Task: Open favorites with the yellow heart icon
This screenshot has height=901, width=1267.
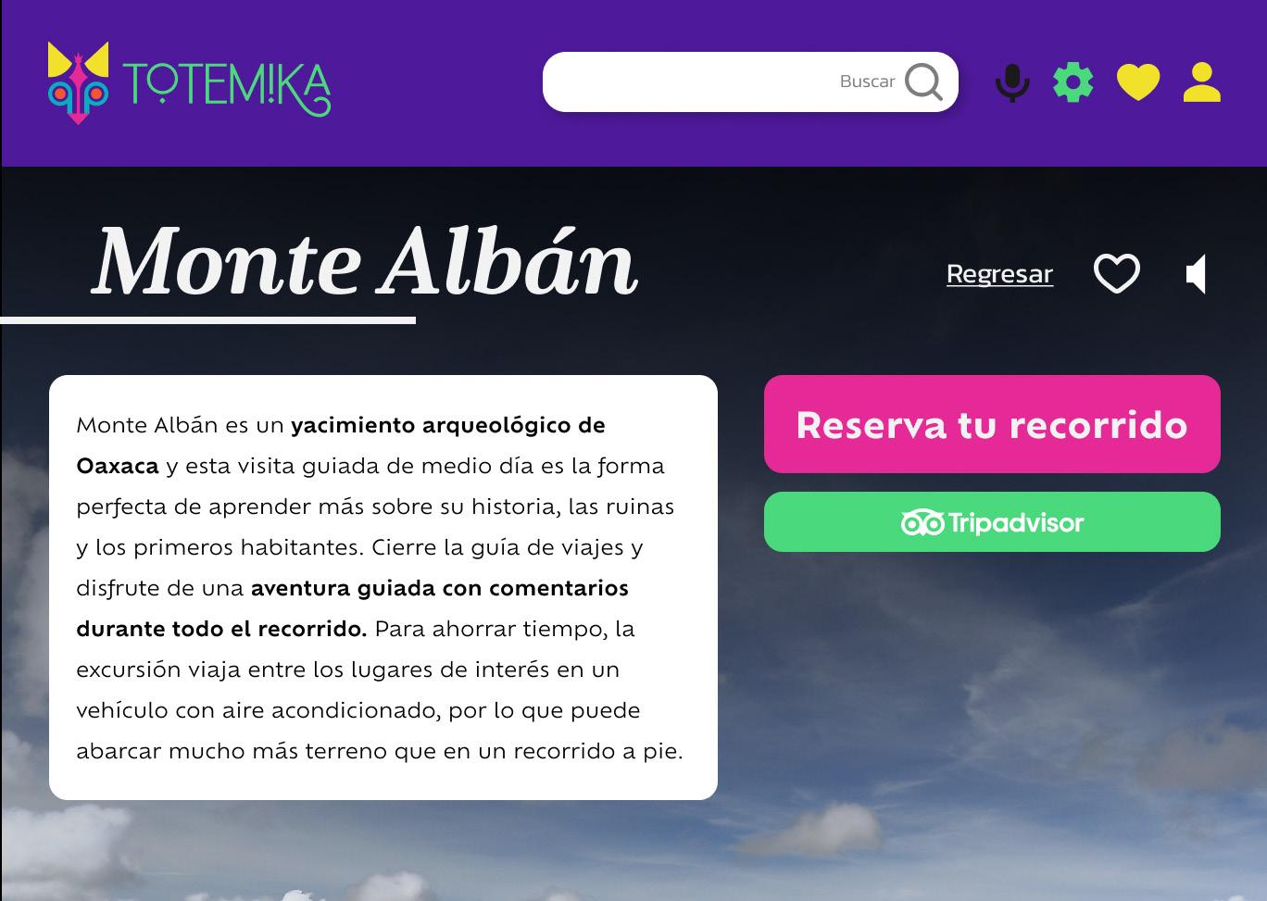Action: coord(1138,82)
